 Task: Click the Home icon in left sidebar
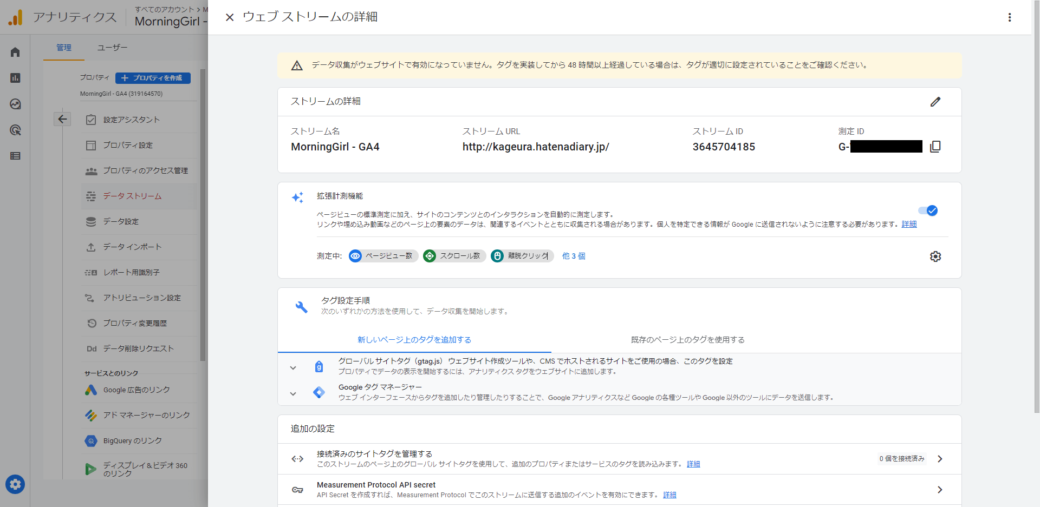[x=15, y=52]
